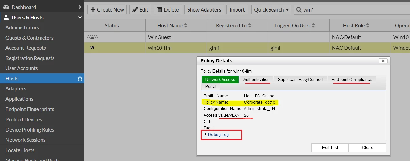Screen dimensions: 410x161
Task: Click the Create New button
Action: click(107, 9)
